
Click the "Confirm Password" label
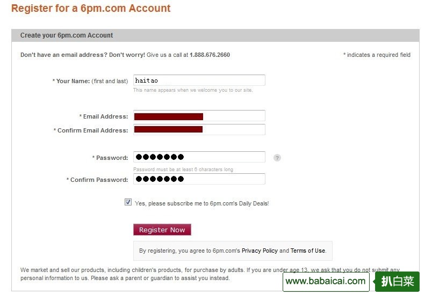tap(98, 180)
